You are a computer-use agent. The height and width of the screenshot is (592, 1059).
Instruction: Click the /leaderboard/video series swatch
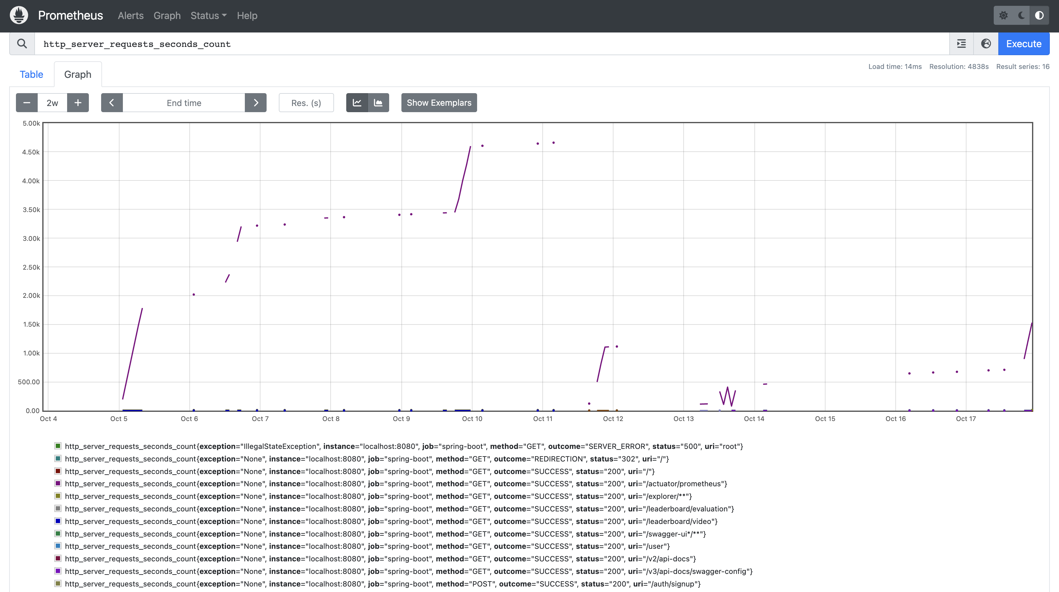(58, 521)
